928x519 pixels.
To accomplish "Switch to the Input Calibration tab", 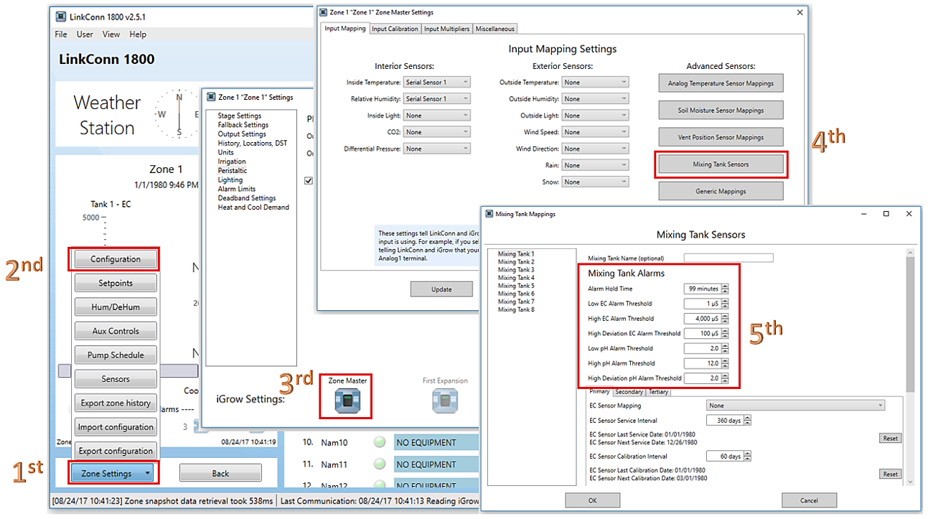I will point(394,29).
